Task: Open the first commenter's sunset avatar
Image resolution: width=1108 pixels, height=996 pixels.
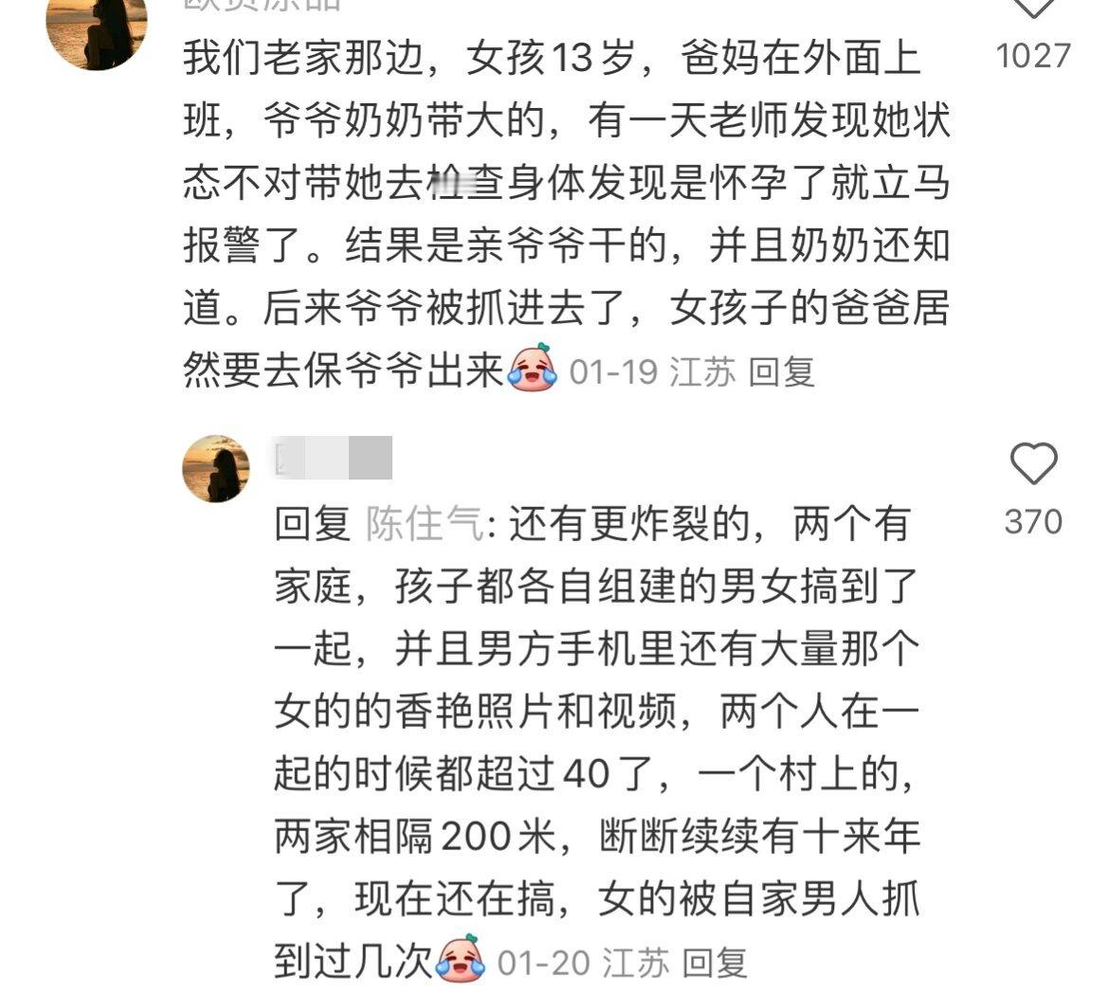Action: pyautogui.click(x=97, y=32)
